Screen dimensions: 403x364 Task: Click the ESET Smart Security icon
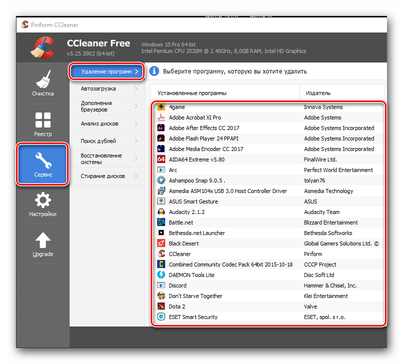pyautogui.click(x=161, y=317)
